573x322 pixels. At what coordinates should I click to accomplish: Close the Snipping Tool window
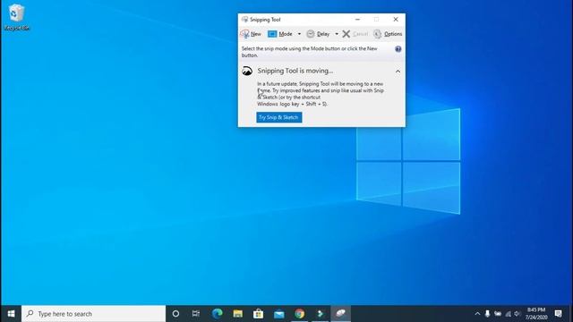[x=396, y=20]
